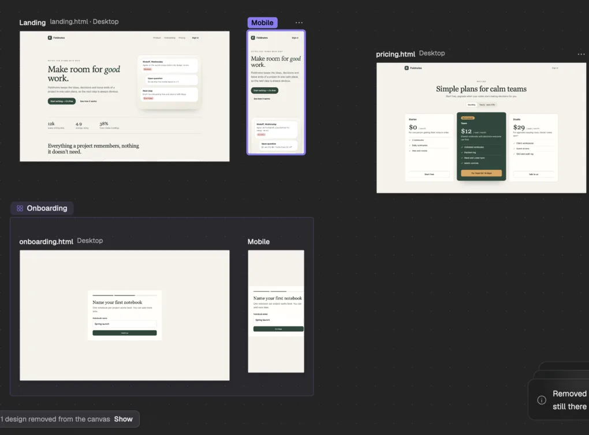589x435 pixels.
Task: Click the Fieldnotes logo in the Landing desktop frame
Action: 57,38
